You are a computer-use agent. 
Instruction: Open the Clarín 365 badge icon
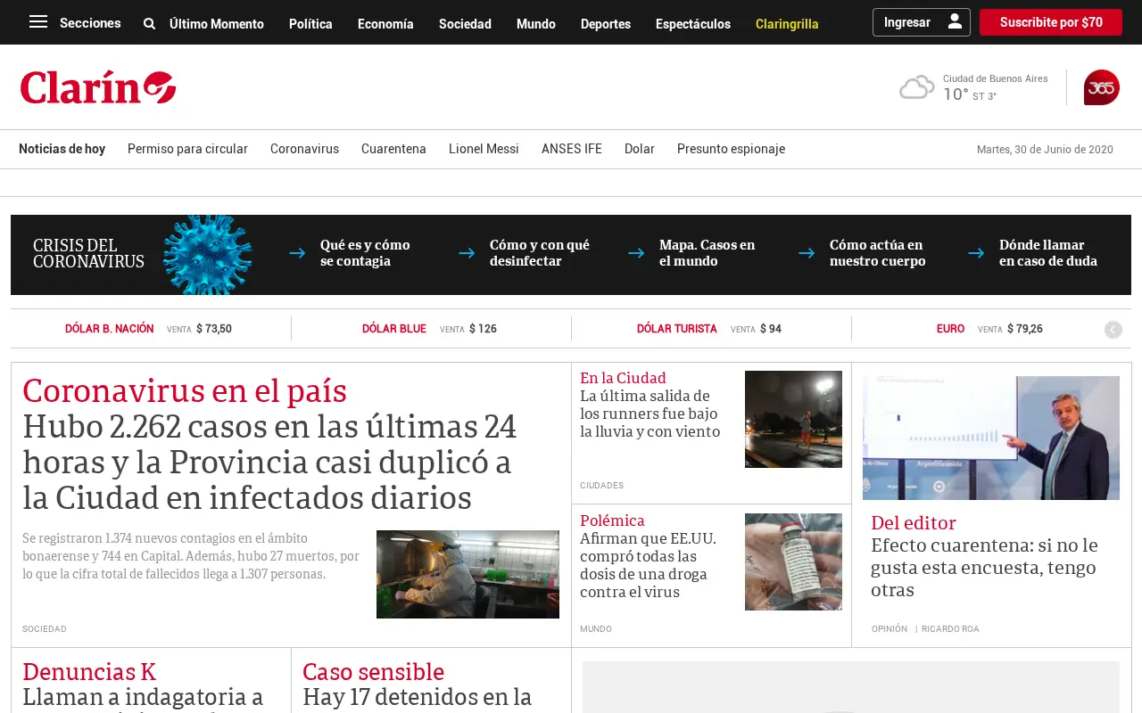1101,87
